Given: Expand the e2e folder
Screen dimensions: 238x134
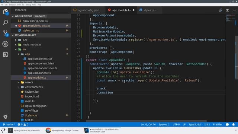Looking at the screenshot, I should (16, 40).
